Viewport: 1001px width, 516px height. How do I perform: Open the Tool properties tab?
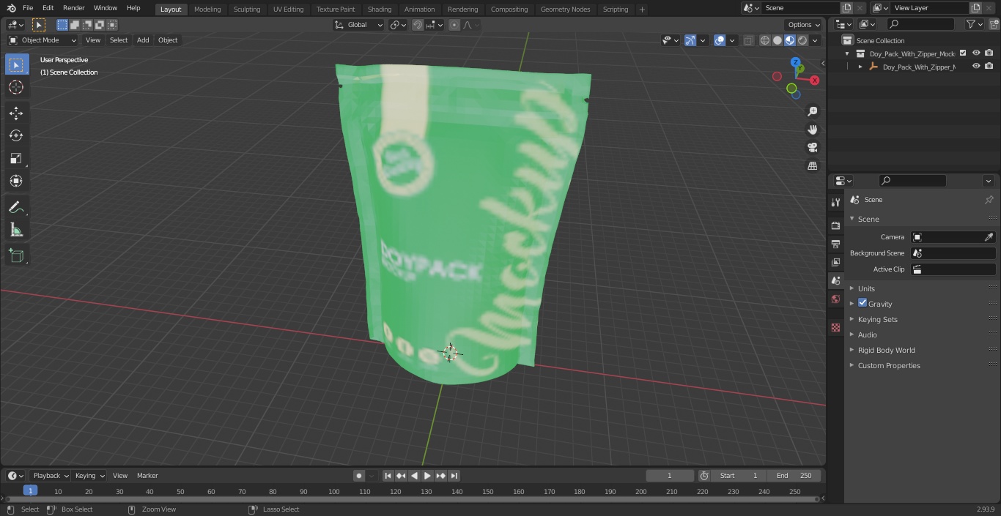tap(835, 202)
